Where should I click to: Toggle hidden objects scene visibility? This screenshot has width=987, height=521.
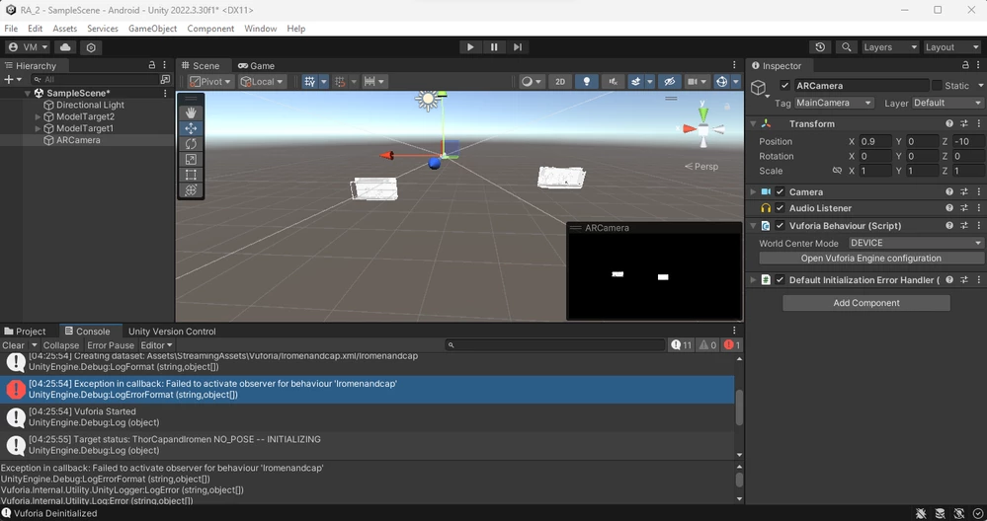click(x=669, y=82)
